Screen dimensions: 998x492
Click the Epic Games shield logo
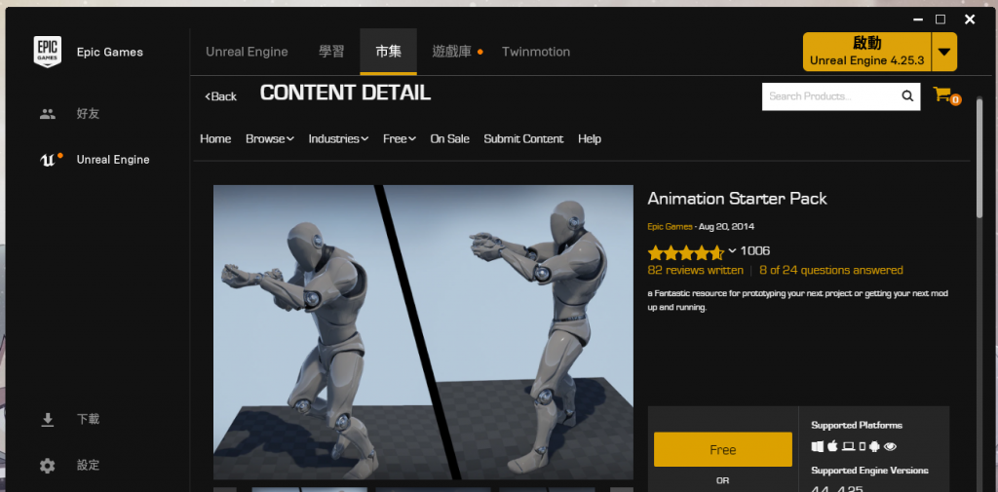pos(48,53)
